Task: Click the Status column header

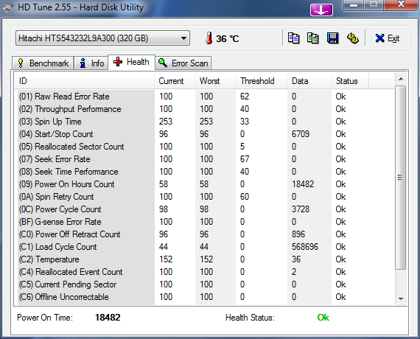Action: (x=350, y=81)
